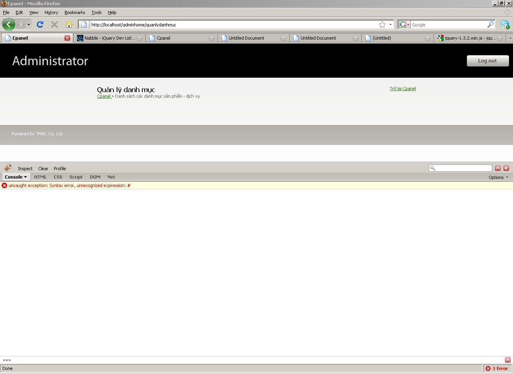Screen dimensions: 513x374
Task: Follow the Trở lại Cpanel link
Action: click(x=402, y=88)
